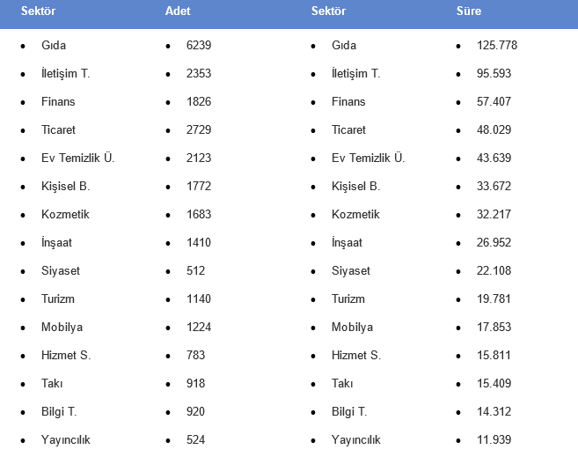
Task: Select the duration value 95.593
Action: (494, 73)
